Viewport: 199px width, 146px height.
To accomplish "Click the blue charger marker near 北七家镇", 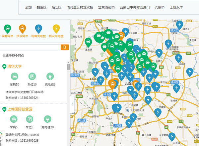I will point(125,32).
